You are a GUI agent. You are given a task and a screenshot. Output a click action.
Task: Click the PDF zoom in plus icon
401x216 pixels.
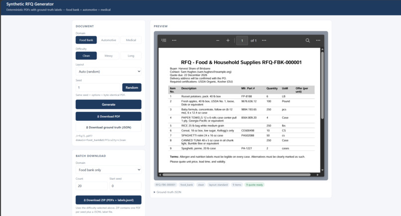(228, 40)
